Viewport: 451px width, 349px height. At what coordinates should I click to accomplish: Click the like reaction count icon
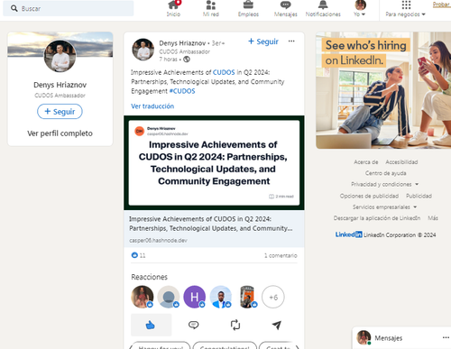pyautogui.click(x=134, y=255)
